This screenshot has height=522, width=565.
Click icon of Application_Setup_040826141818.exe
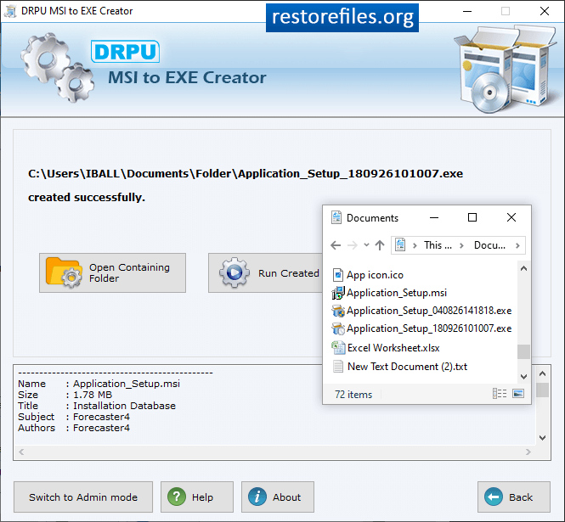tap(338, 311)
